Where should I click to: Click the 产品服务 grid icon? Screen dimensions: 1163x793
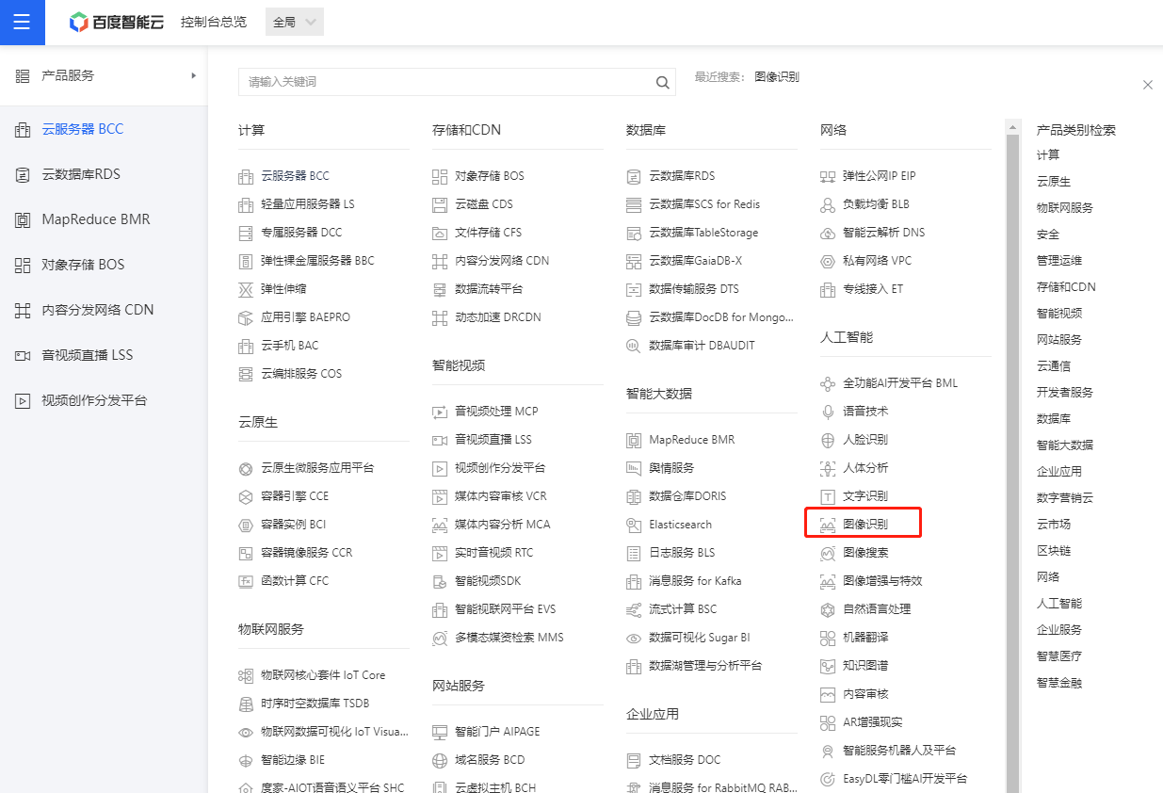23,75
